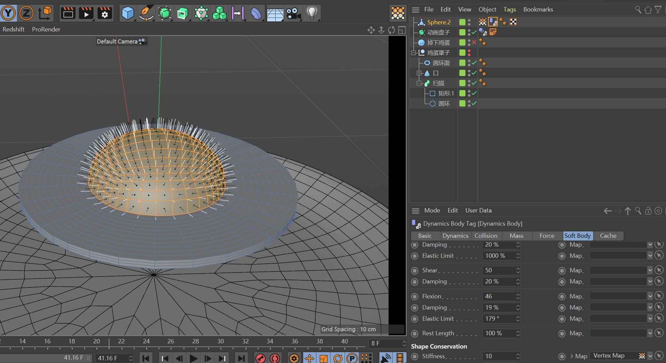Add a Cube primitive object
This screenshot has height=363, width=666.
click(128, 13)
